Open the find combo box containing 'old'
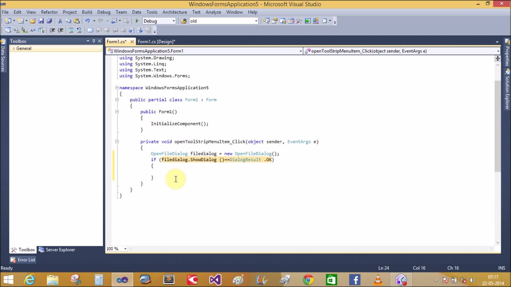 [256, 21]
